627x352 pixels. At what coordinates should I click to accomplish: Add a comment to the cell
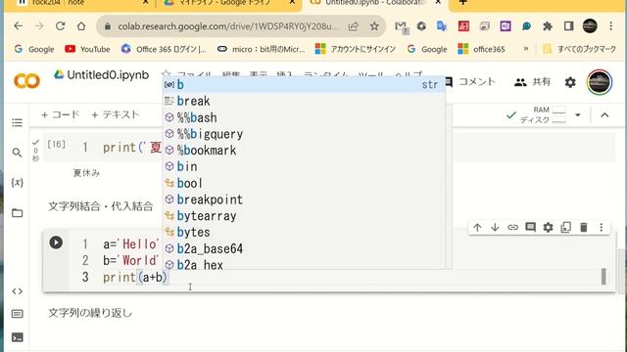530,228
